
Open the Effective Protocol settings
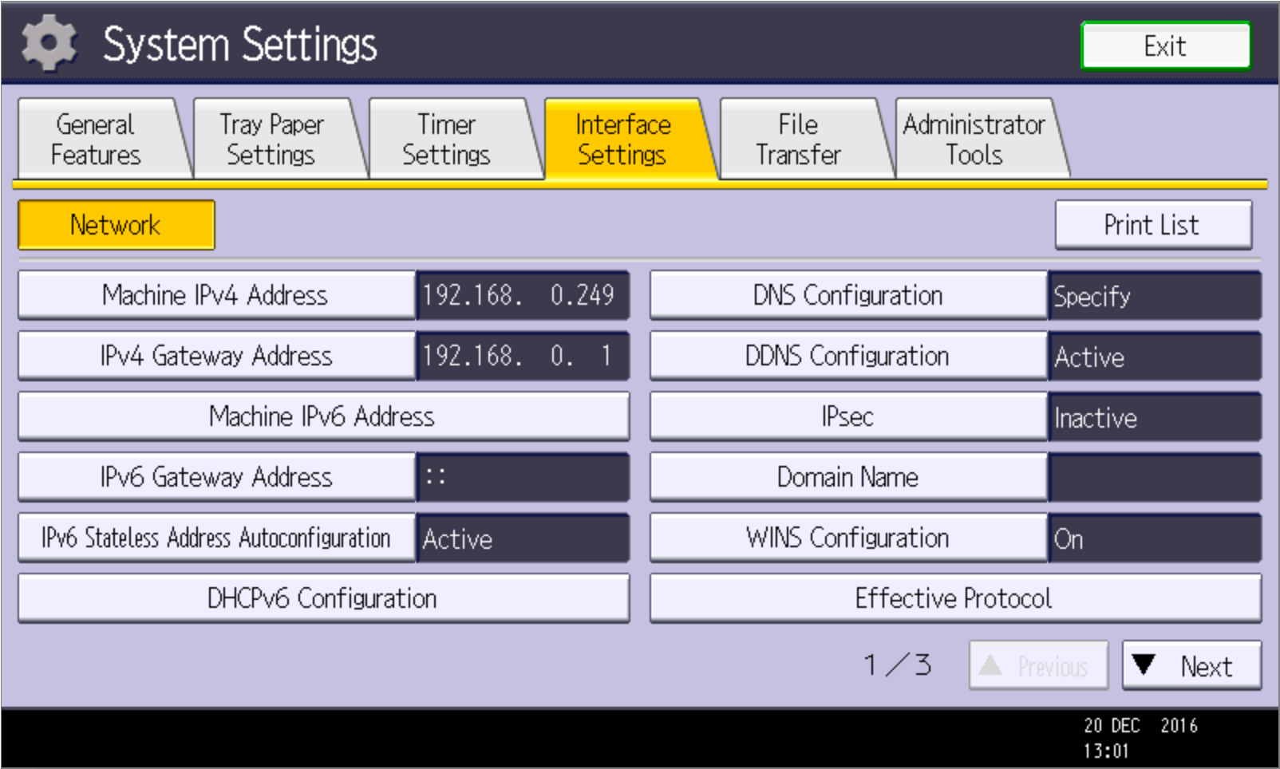point(954,598)
